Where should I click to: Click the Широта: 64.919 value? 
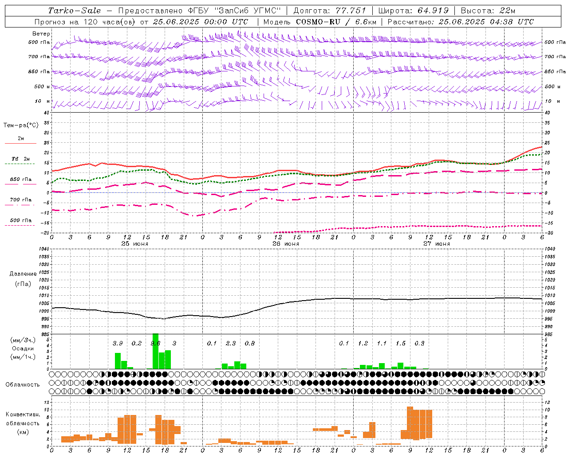414,11
